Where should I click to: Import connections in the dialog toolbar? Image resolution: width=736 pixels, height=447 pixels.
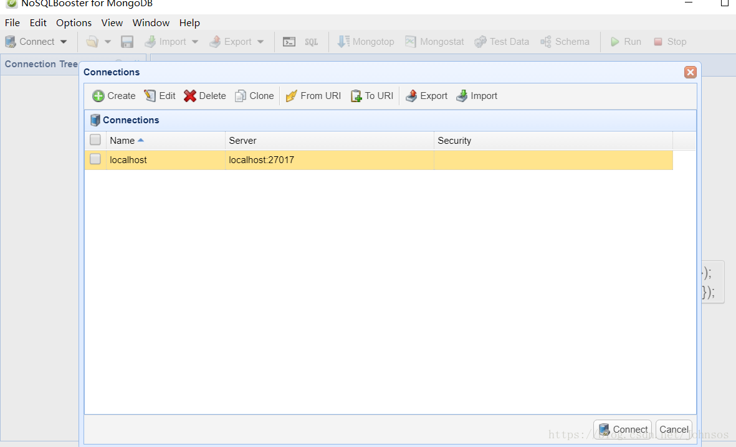coord(476,96)
